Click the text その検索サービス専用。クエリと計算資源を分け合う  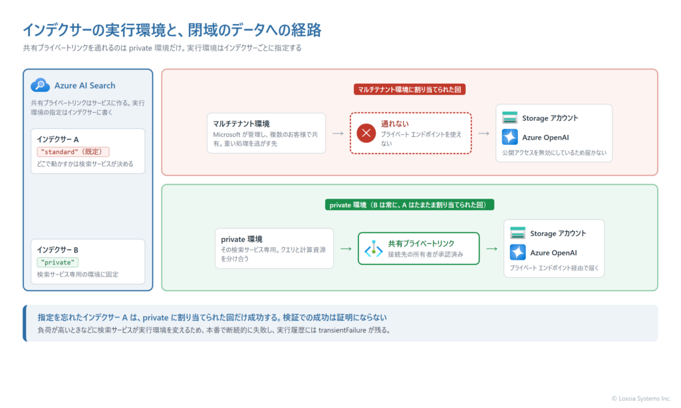coord(273,255)
